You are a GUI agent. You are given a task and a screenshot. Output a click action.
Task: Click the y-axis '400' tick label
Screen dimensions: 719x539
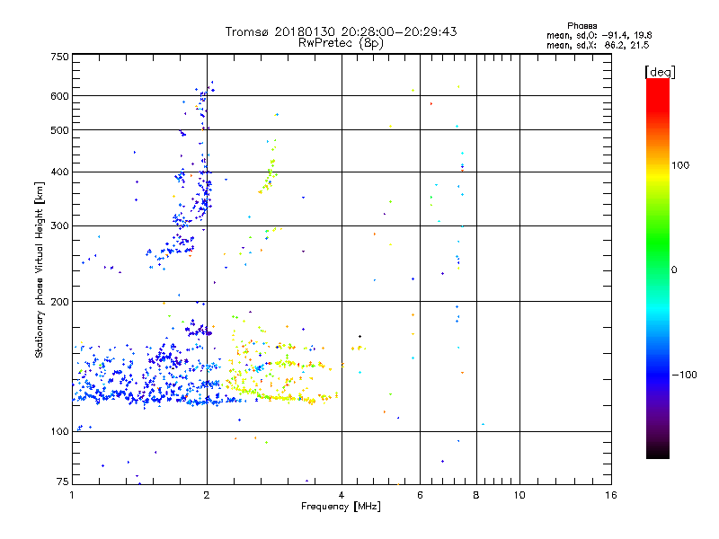(x=59, y=172)
